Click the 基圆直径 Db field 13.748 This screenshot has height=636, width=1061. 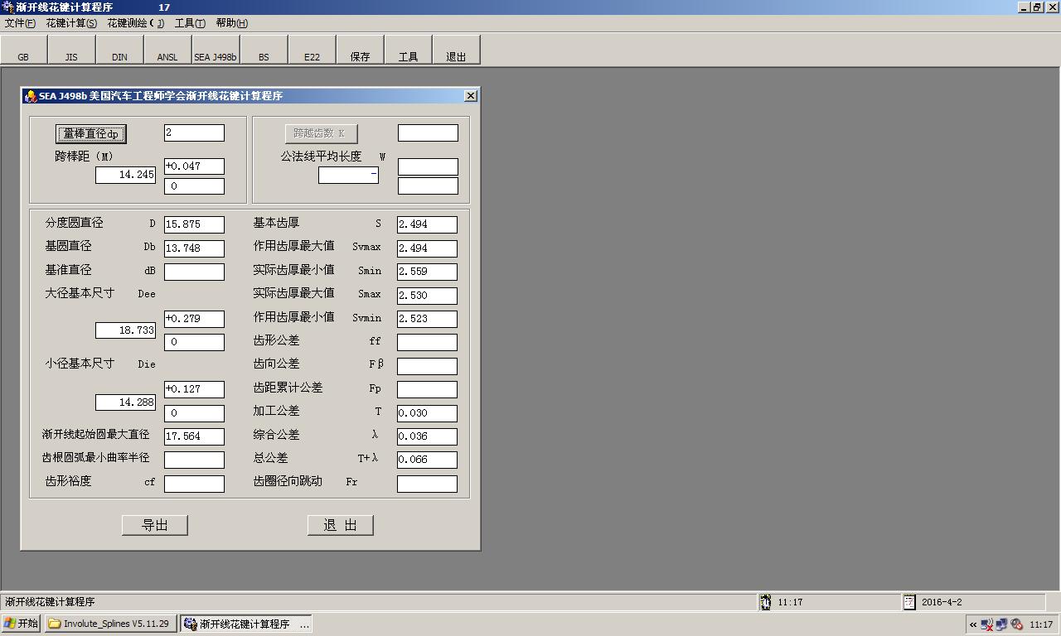194,248
